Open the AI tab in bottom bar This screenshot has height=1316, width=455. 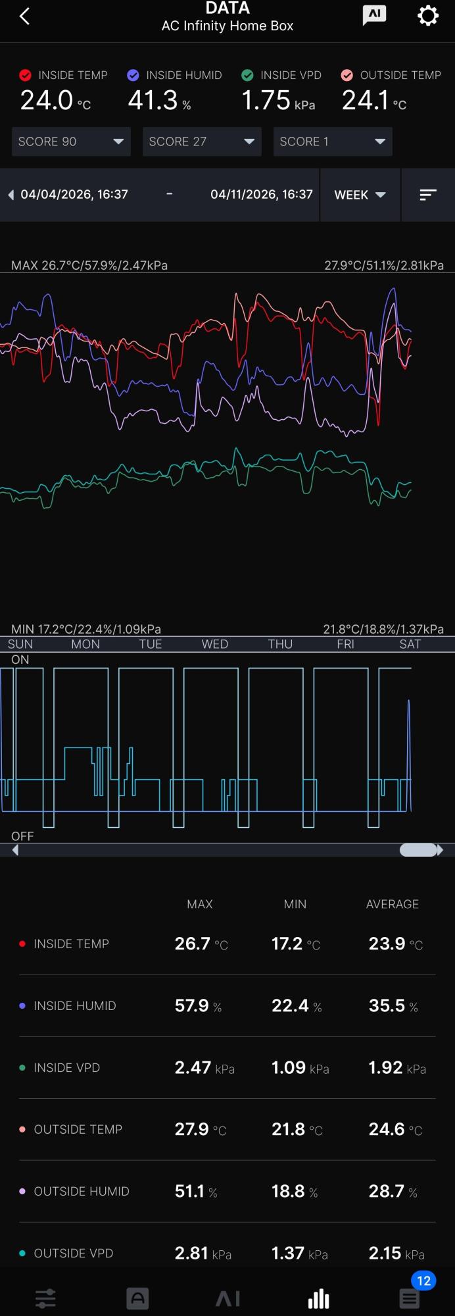(x=228, y=1298)
